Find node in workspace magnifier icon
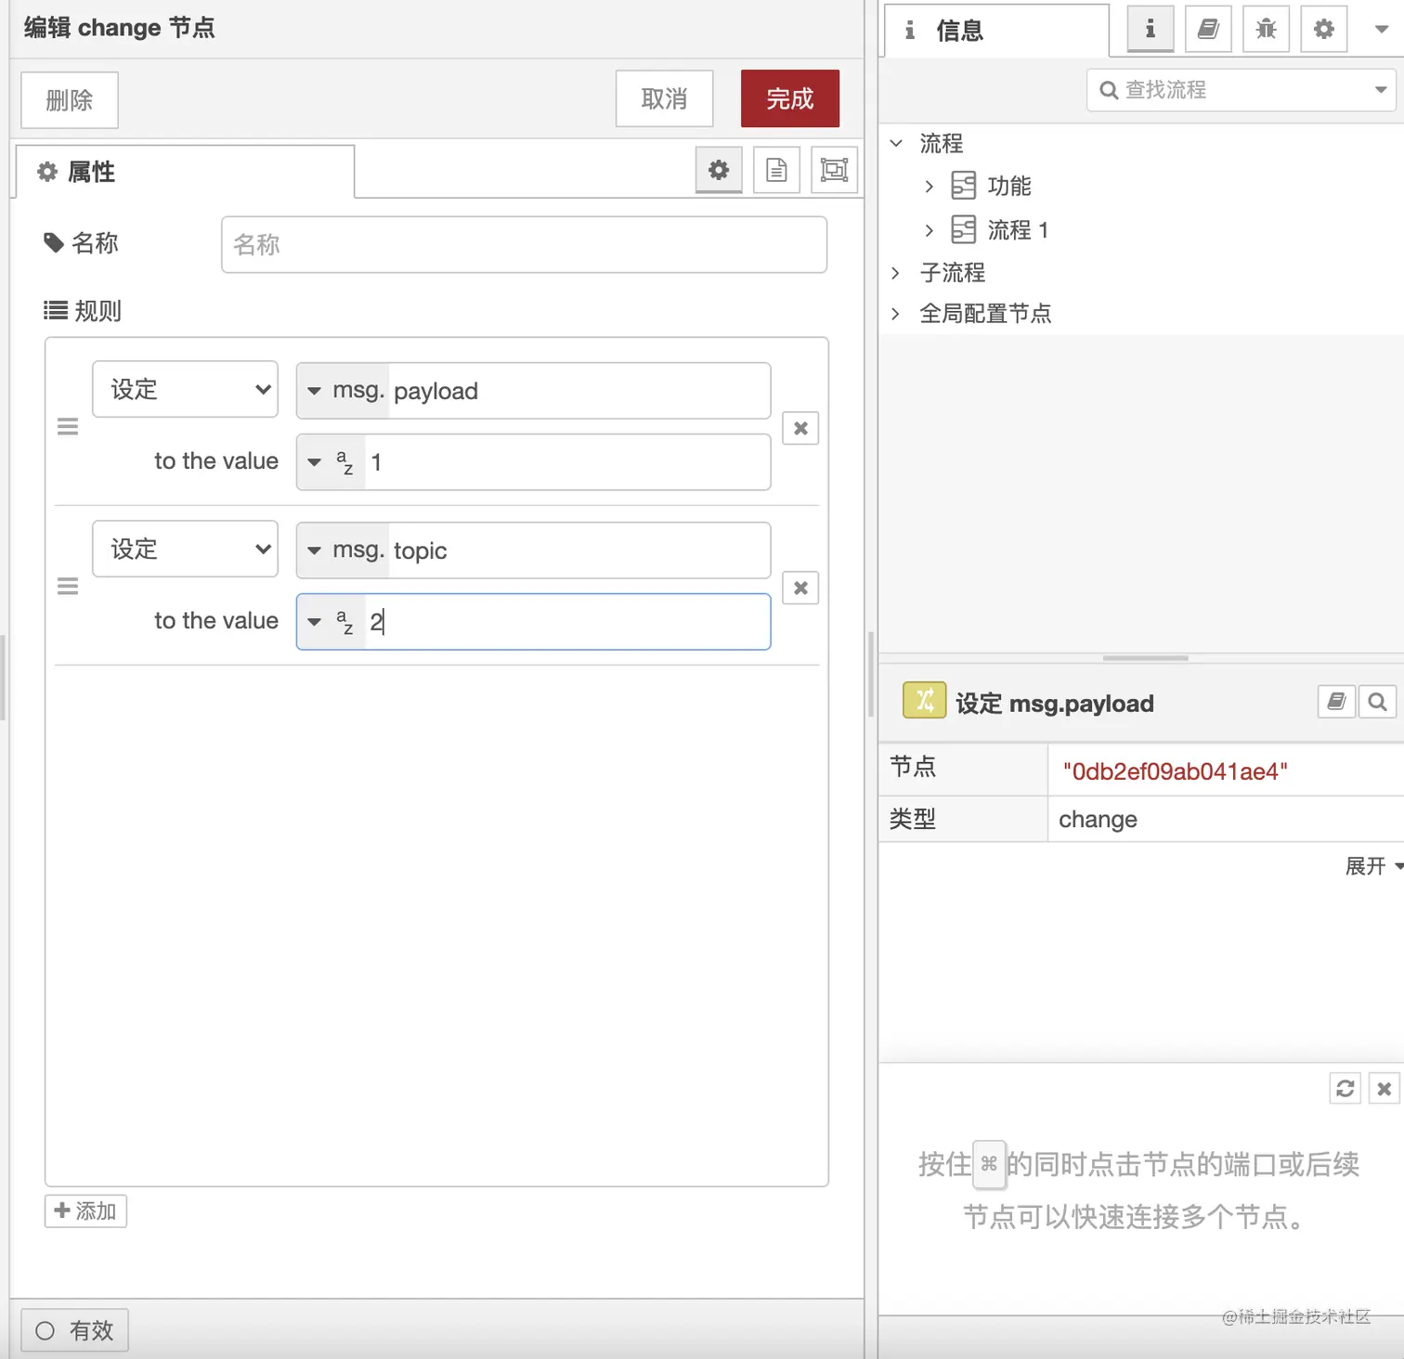This screenshot has height=1359, width=1404. click(1378, 702)
